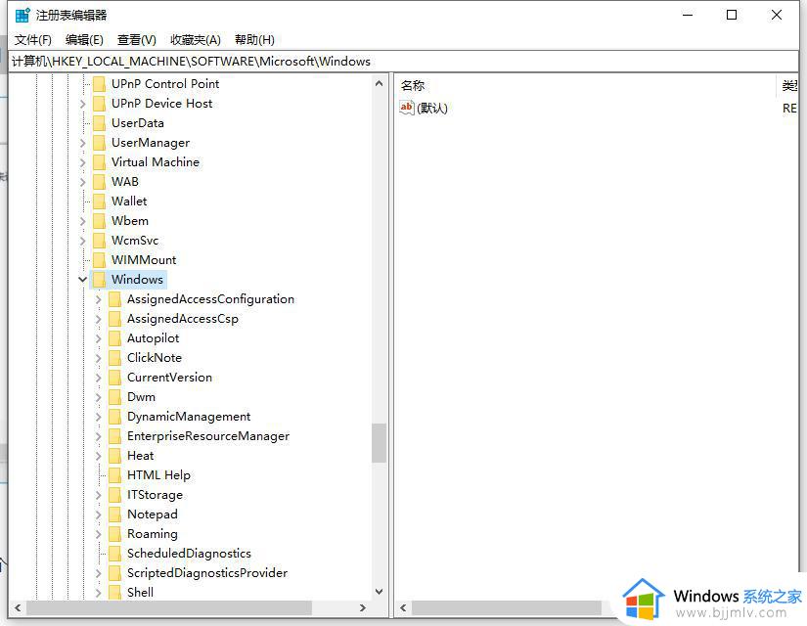Screen dimensions: 807x626
Task: Select the UserData key
Action: pos(137,123)
